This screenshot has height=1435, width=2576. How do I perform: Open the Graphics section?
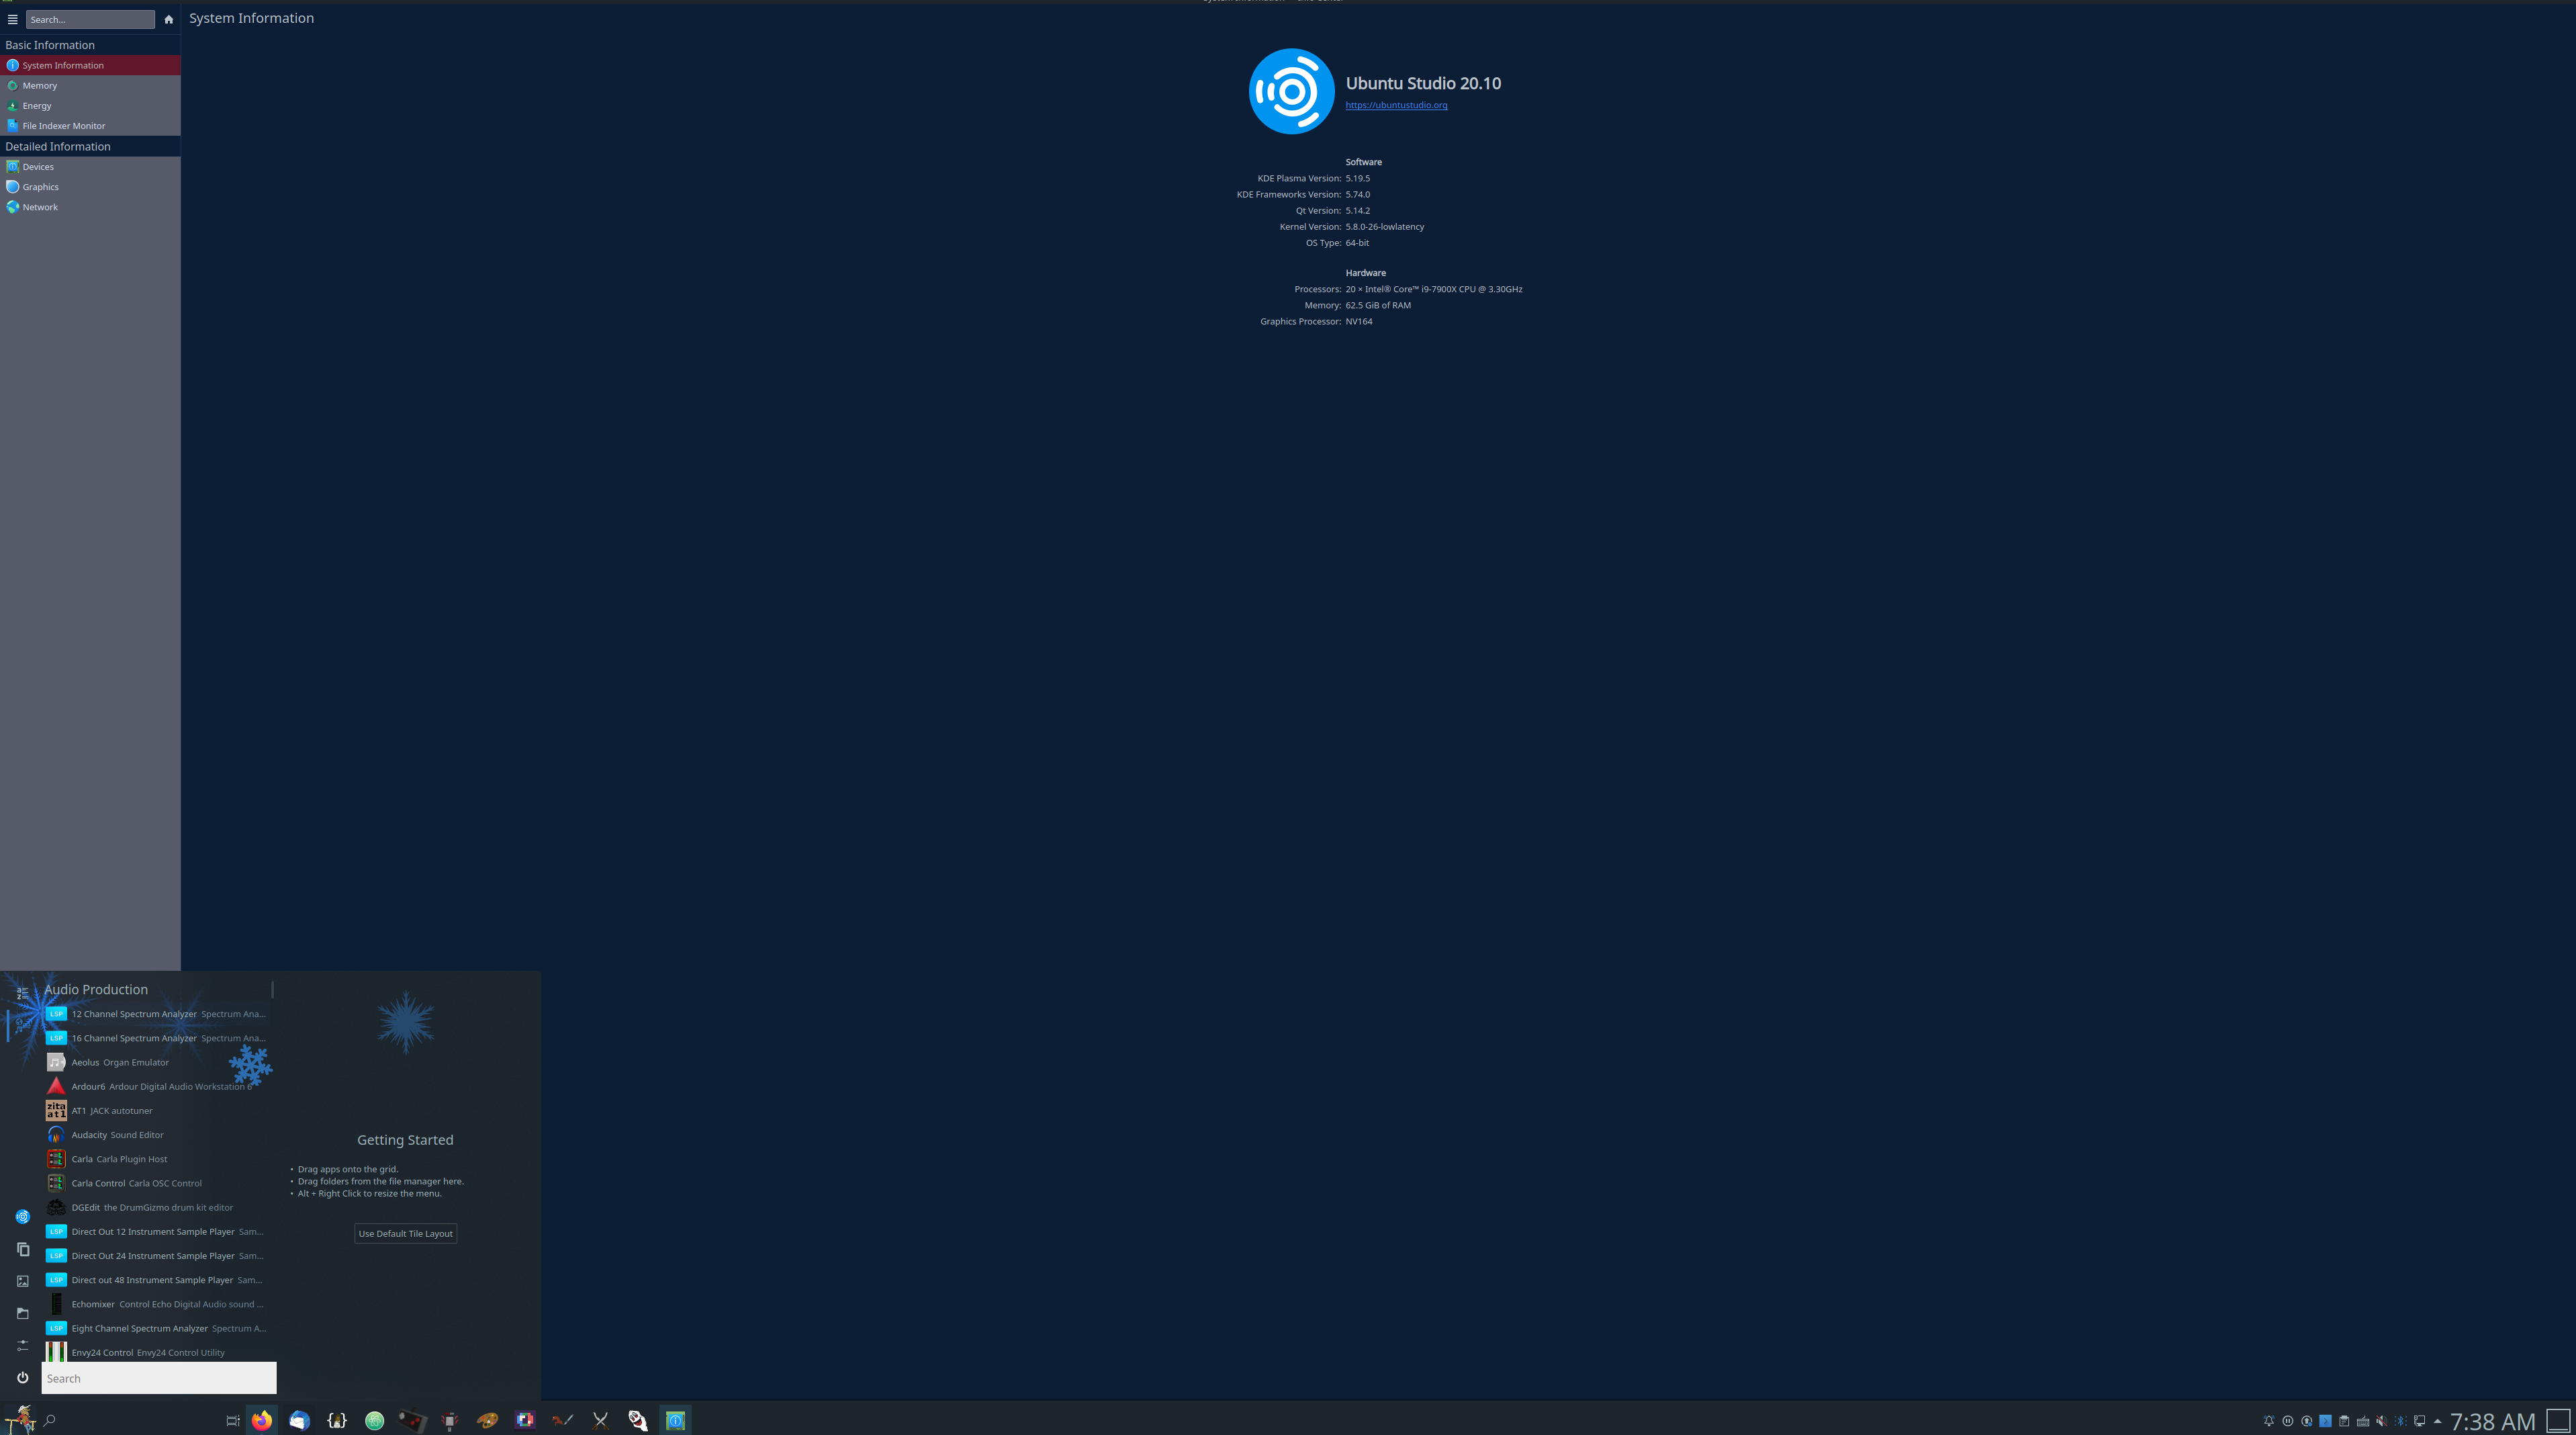tap(90, 186)
